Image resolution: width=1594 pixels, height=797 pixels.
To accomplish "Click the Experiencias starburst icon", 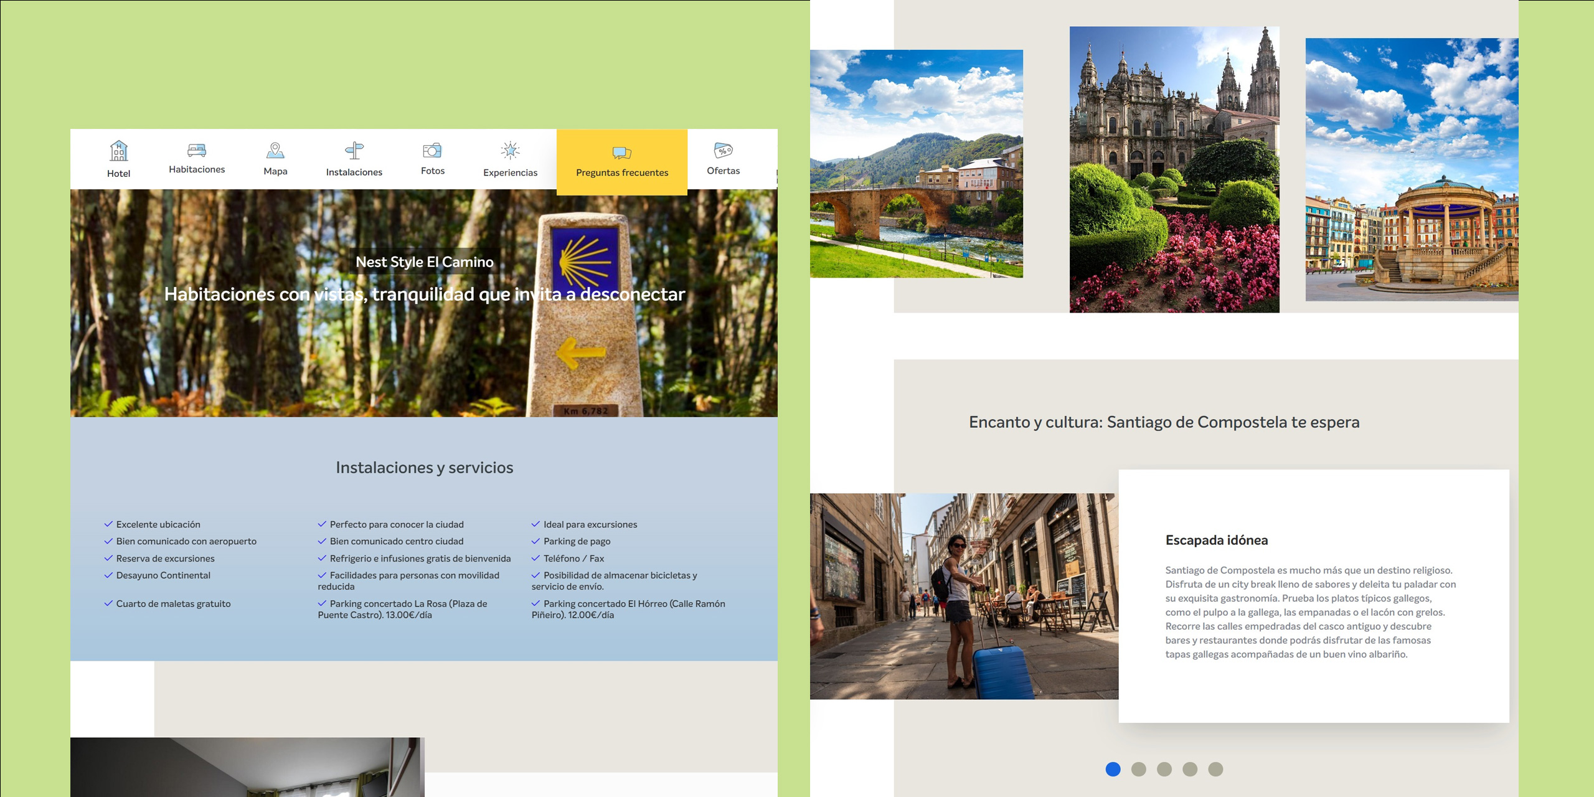I will [510, 150].
